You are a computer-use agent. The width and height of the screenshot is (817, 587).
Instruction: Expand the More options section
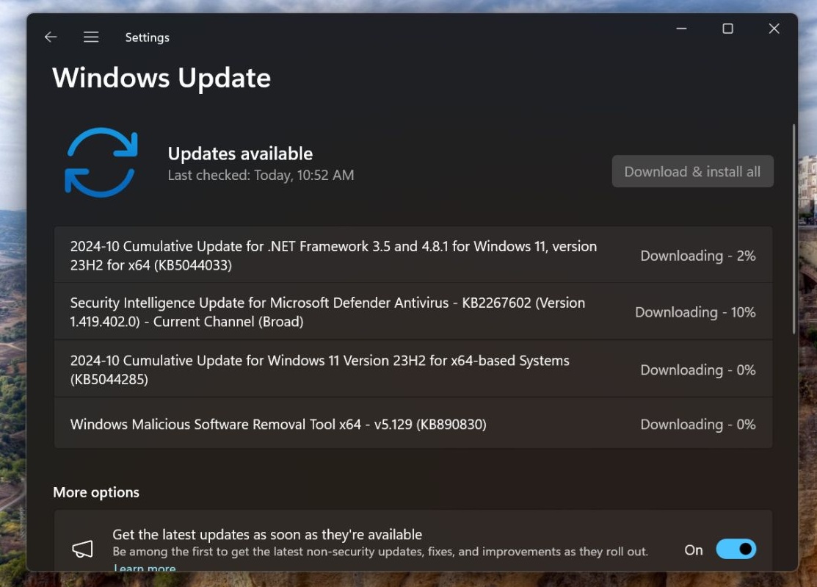coord(95,492)
